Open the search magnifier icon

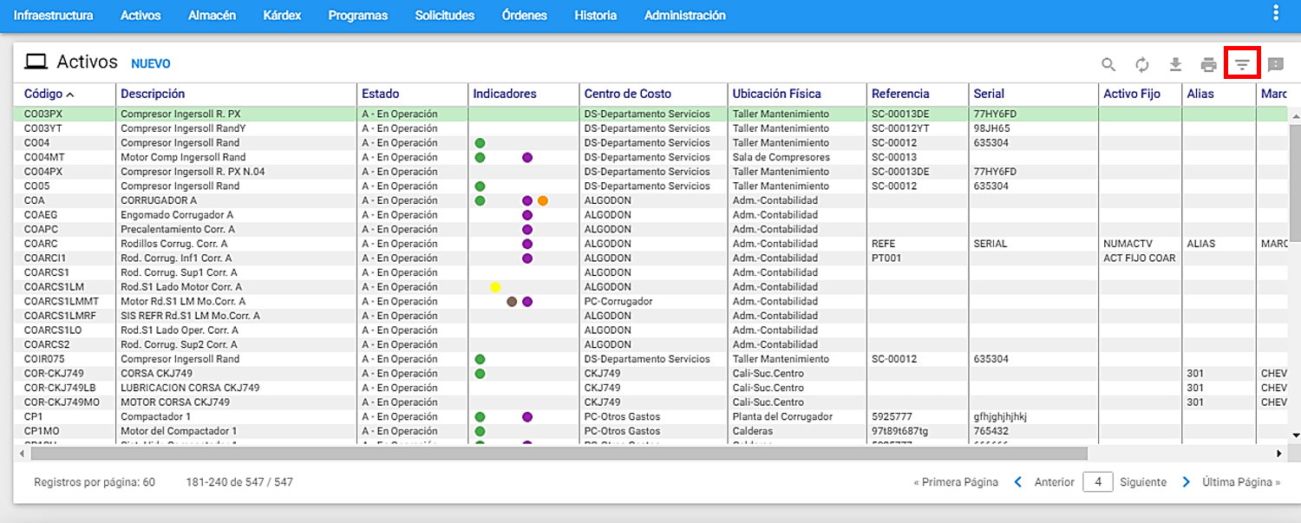tap(1108, 64)
